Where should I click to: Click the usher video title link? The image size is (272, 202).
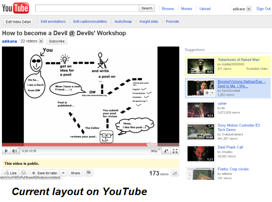pos(222,103)
